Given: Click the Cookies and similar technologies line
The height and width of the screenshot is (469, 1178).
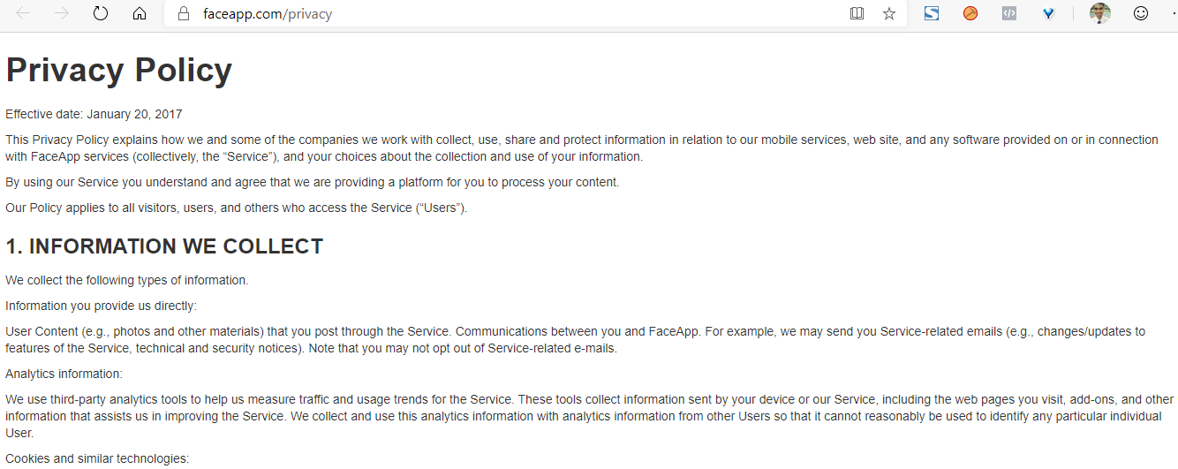Looking at the screenshot, I should [x=97, y=459].
